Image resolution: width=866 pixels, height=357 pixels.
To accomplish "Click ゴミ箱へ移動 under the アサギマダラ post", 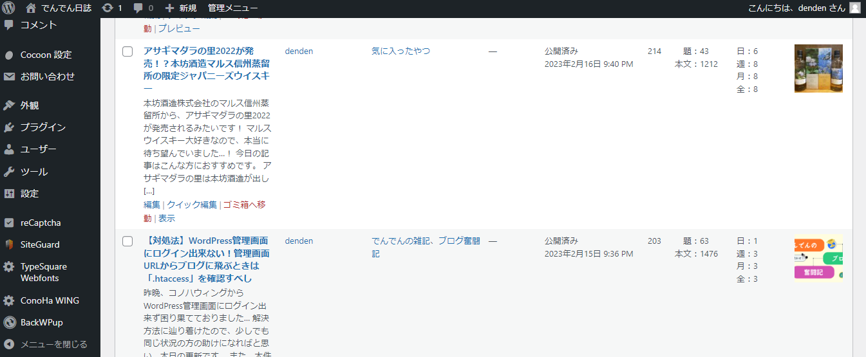I will click(205, 211).
